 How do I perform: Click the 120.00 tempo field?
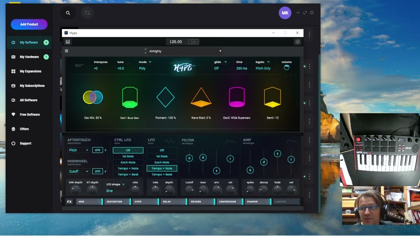[176, 42]
